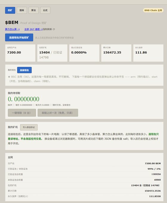
Task: Open the 算法 tab
Action: coord(33,10)
